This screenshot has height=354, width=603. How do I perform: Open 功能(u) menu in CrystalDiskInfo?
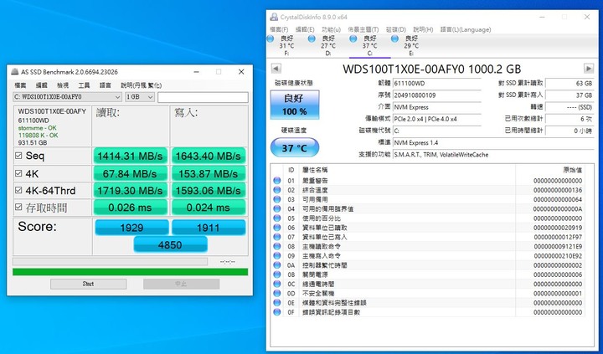331,29
